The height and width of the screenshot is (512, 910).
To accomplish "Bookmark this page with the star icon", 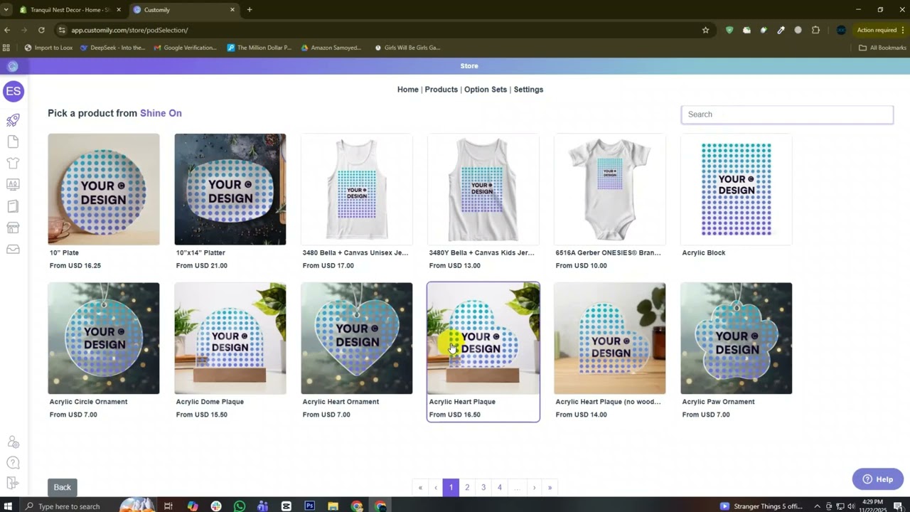I will 705,30.
